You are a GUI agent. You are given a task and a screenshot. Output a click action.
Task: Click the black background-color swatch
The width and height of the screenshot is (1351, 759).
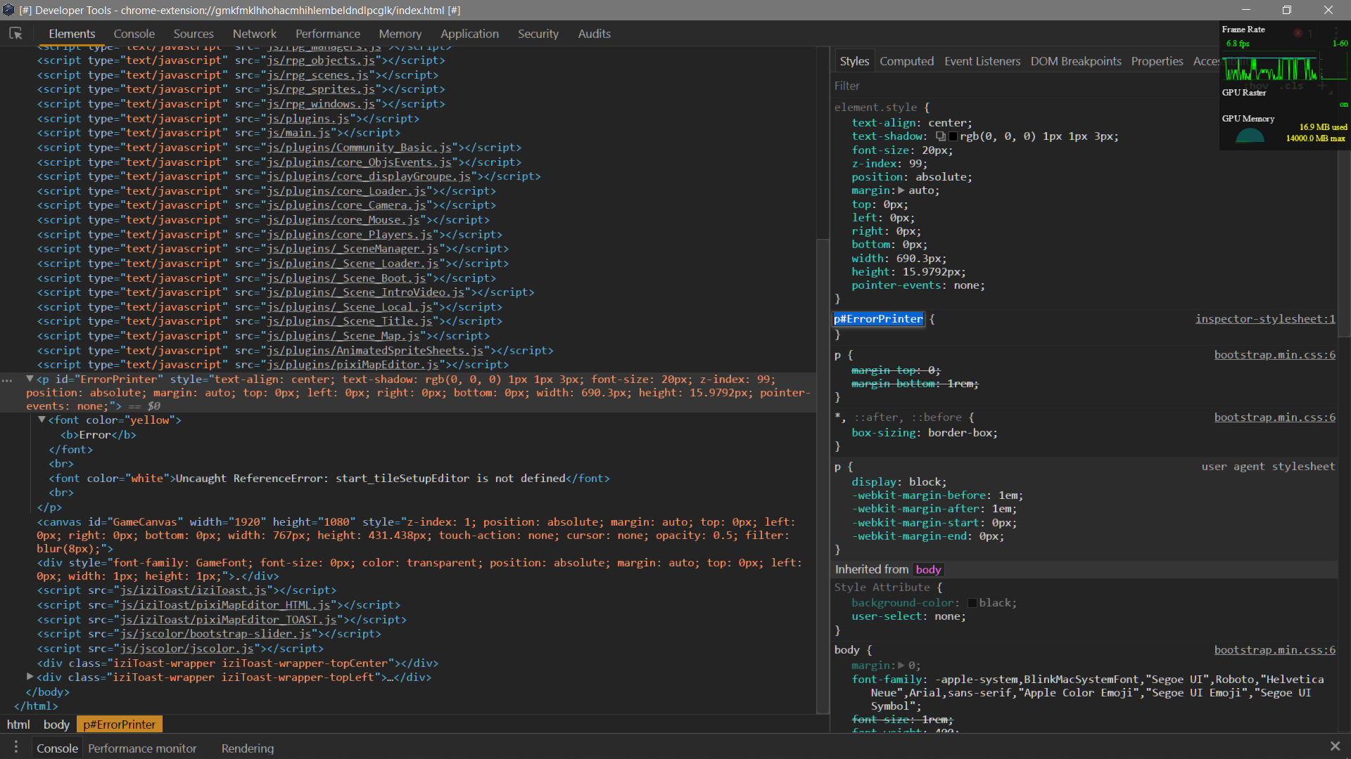[972, 603]
